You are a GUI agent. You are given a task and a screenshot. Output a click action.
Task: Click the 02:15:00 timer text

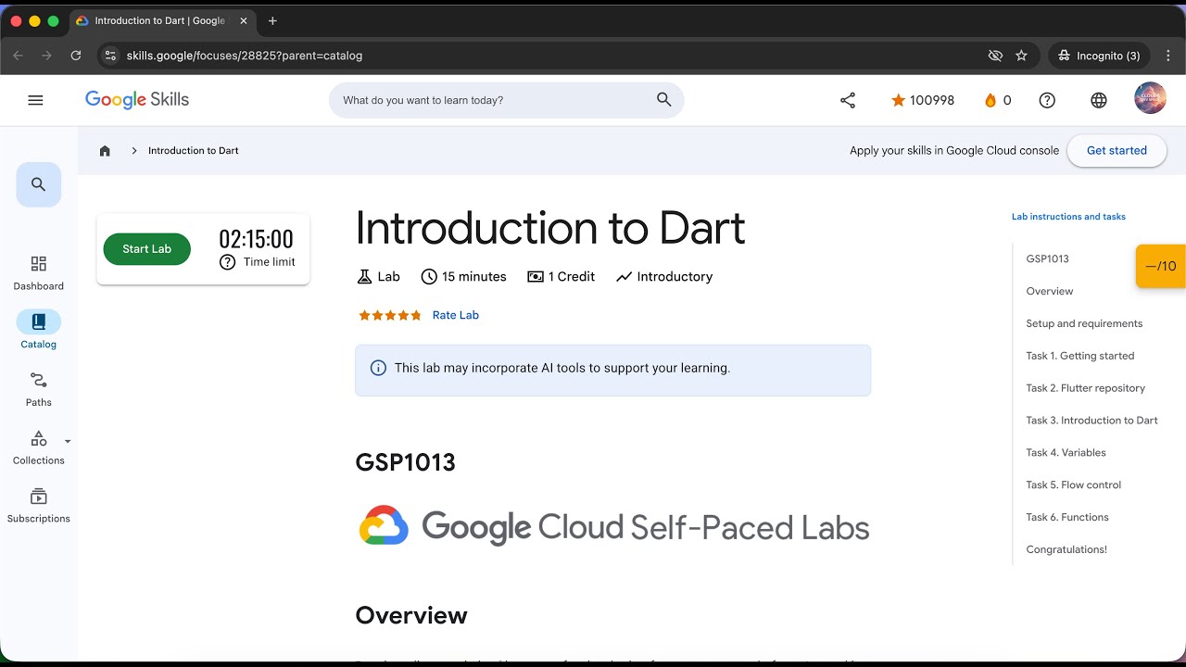click(257, 239)
